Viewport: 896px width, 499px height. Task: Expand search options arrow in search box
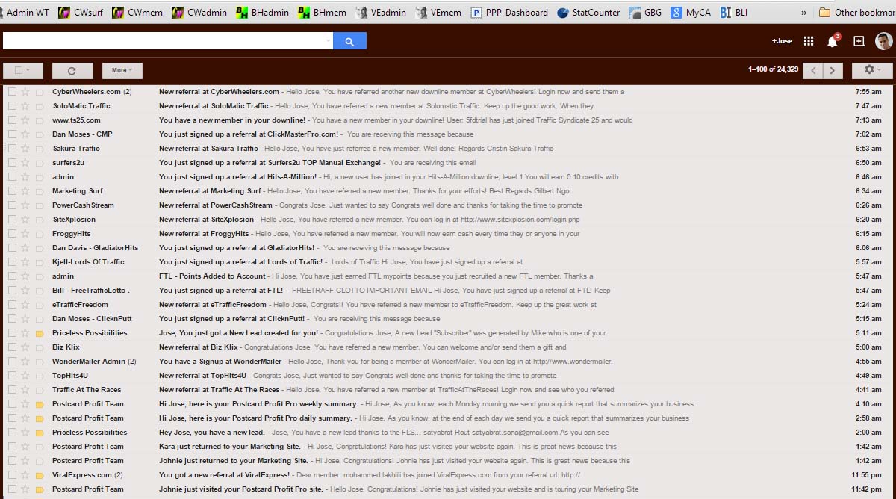pyautogui.click(x=328, y=41)
